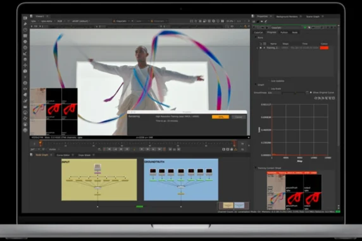This screenshot has height=241, width=362.
Task: Adjust the Smoothness slider
Action: (x=294, y=92)
